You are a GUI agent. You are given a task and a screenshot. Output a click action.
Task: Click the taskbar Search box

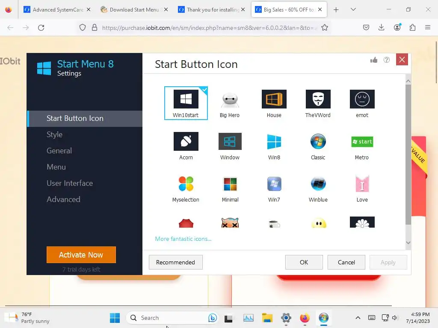[x=173, y=318]
